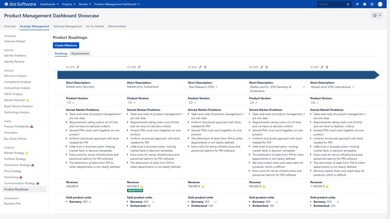The width and height of the screenshot is (390, 219).
Task: Open the Boards dropdown menu
Action: [x=85, y=4]
